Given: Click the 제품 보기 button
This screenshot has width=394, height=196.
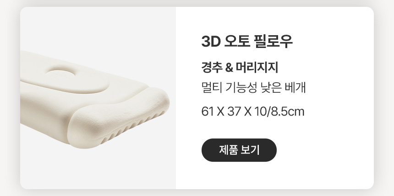Looking at the screenshot, I should tap(239, 150).
